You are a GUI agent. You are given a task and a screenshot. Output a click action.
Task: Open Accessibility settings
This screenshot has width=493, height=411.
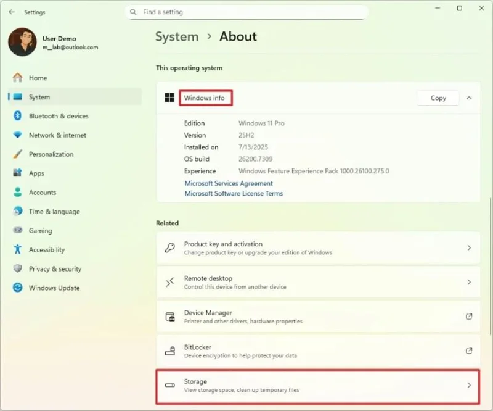[x=75, y=250]
